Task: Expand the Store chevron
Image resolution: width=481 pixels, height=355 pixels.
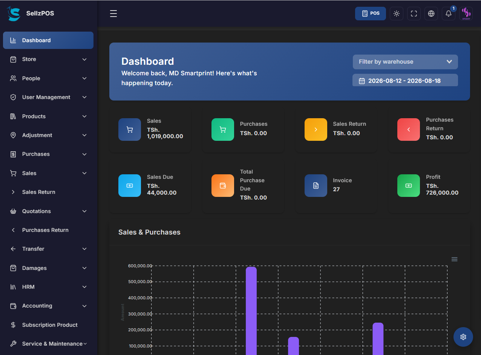Action: click(84, 59)
